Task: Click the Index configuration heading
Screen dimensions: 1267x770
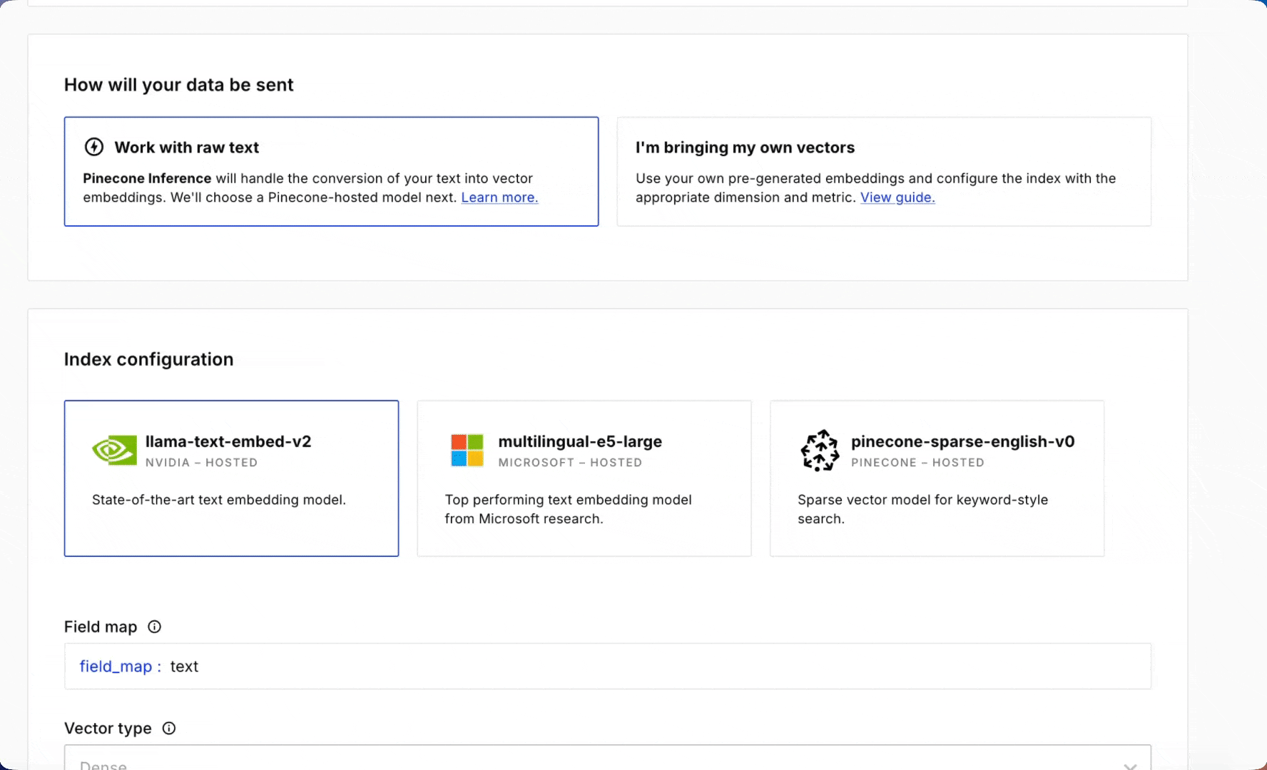Action: click(x=148, y=359)
